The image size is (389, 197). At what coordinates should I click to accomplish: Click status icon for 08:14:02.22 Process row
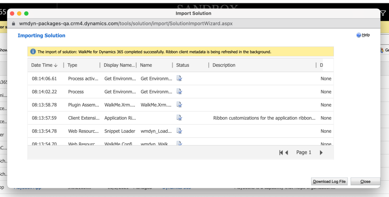[179, 91]
